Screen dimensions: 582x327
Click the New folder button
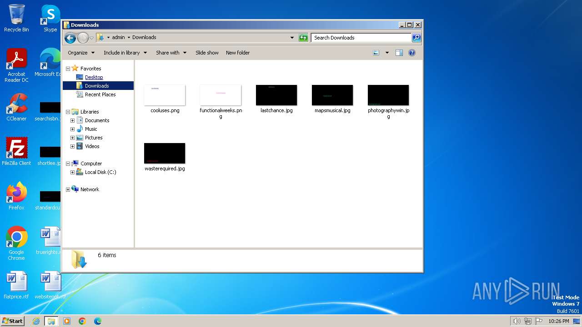pyautogui.click(x=238, y=53)
